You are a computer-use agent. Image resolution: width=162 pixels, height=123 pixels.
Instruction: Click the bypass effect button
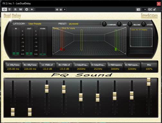(x=10, y=9)
